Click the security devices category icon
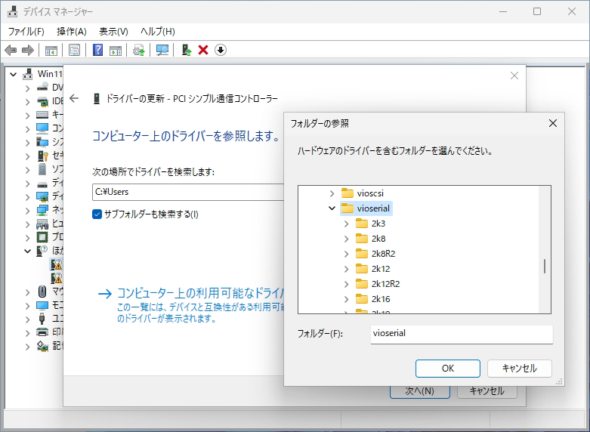This screenshot has height=432, width=590. [42, 156]
